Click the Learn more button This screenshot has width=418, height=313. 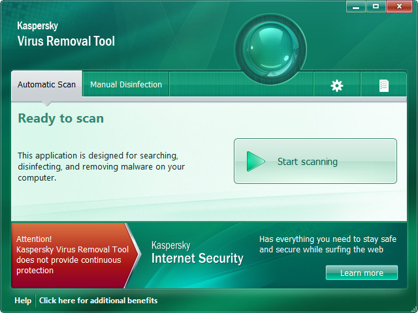(361, 273)
